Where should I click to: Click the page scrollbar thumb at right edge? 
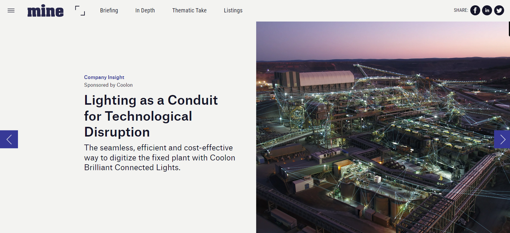tap(509, 29)
